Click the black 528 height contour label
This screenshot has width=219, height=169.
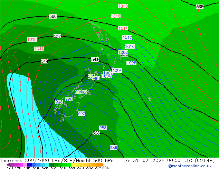[x=96, y=133]
